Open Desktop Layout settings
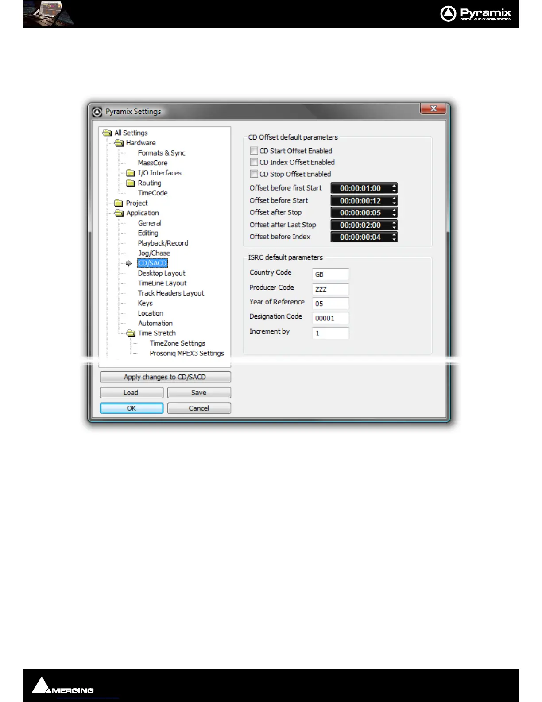The width and height of the screenshot is (542, 702). click(x=162, y=273)
